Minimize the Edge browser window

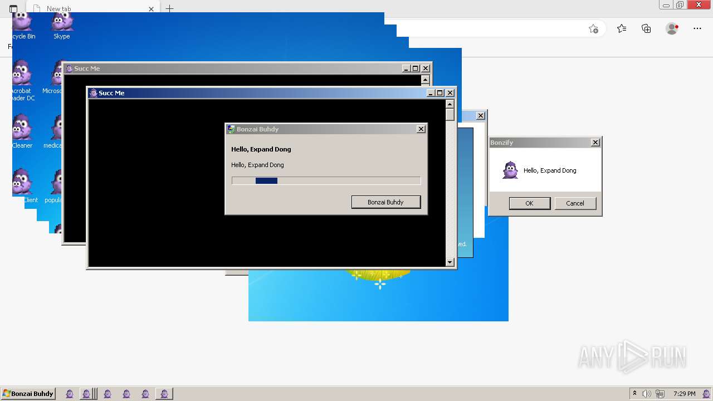(x=666, y=5)
